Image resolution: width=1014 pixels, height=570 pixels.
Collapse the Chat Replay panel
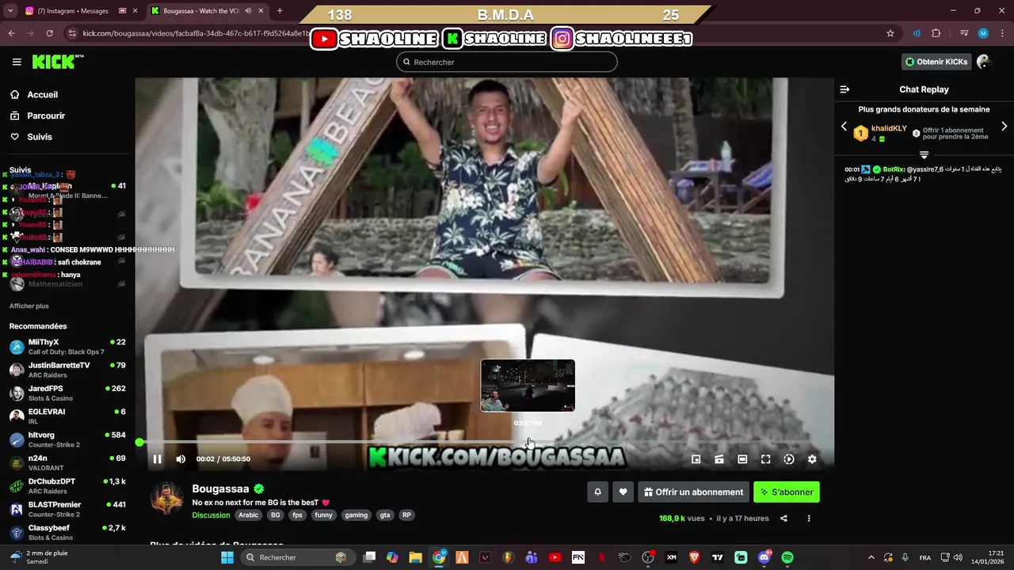[x=844, y=89]
